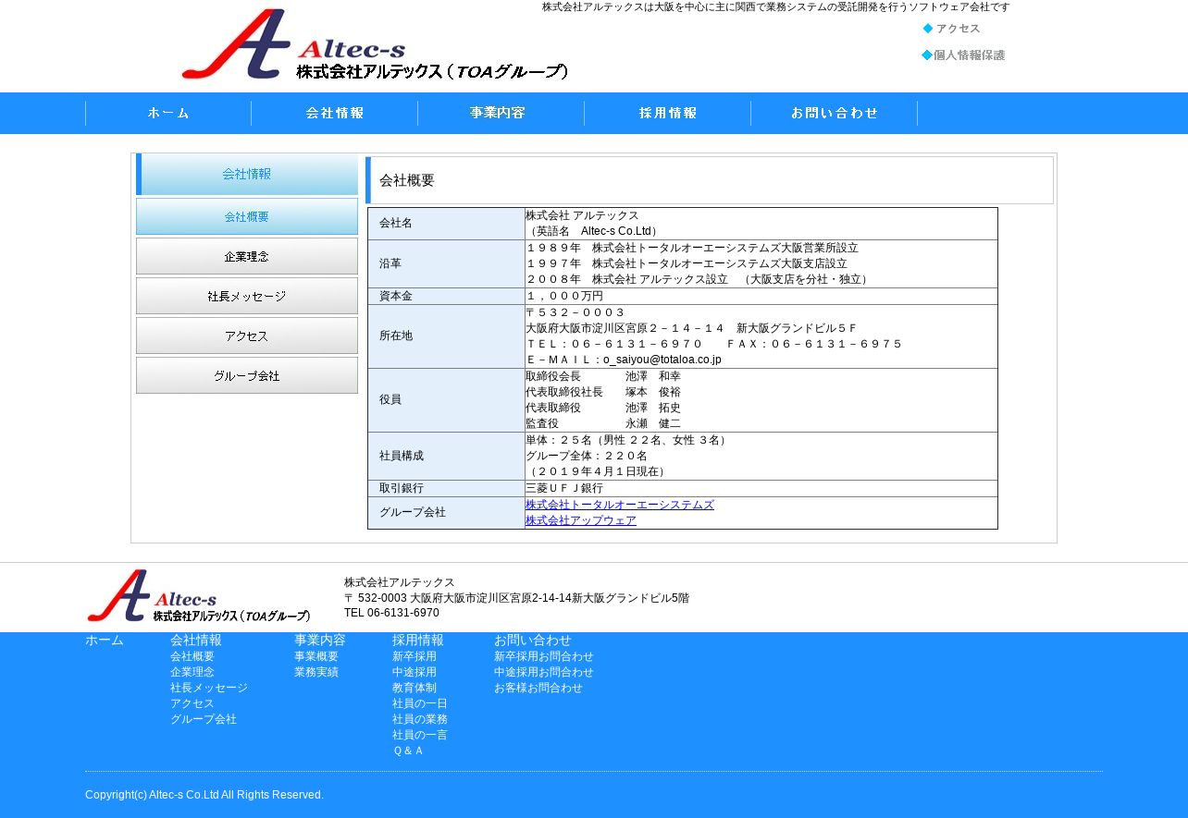The width and height of the screenshot is (1188, 818).
Task: Click 社員の一言 in the footer
Action: [x=420, y=735]
